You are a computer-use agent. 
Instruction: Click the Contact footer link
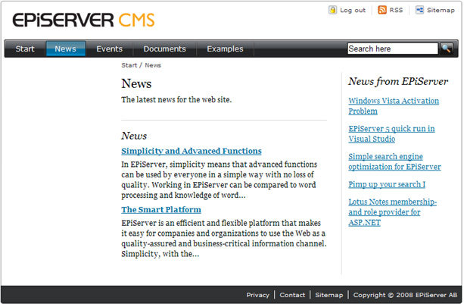(292, 295)
